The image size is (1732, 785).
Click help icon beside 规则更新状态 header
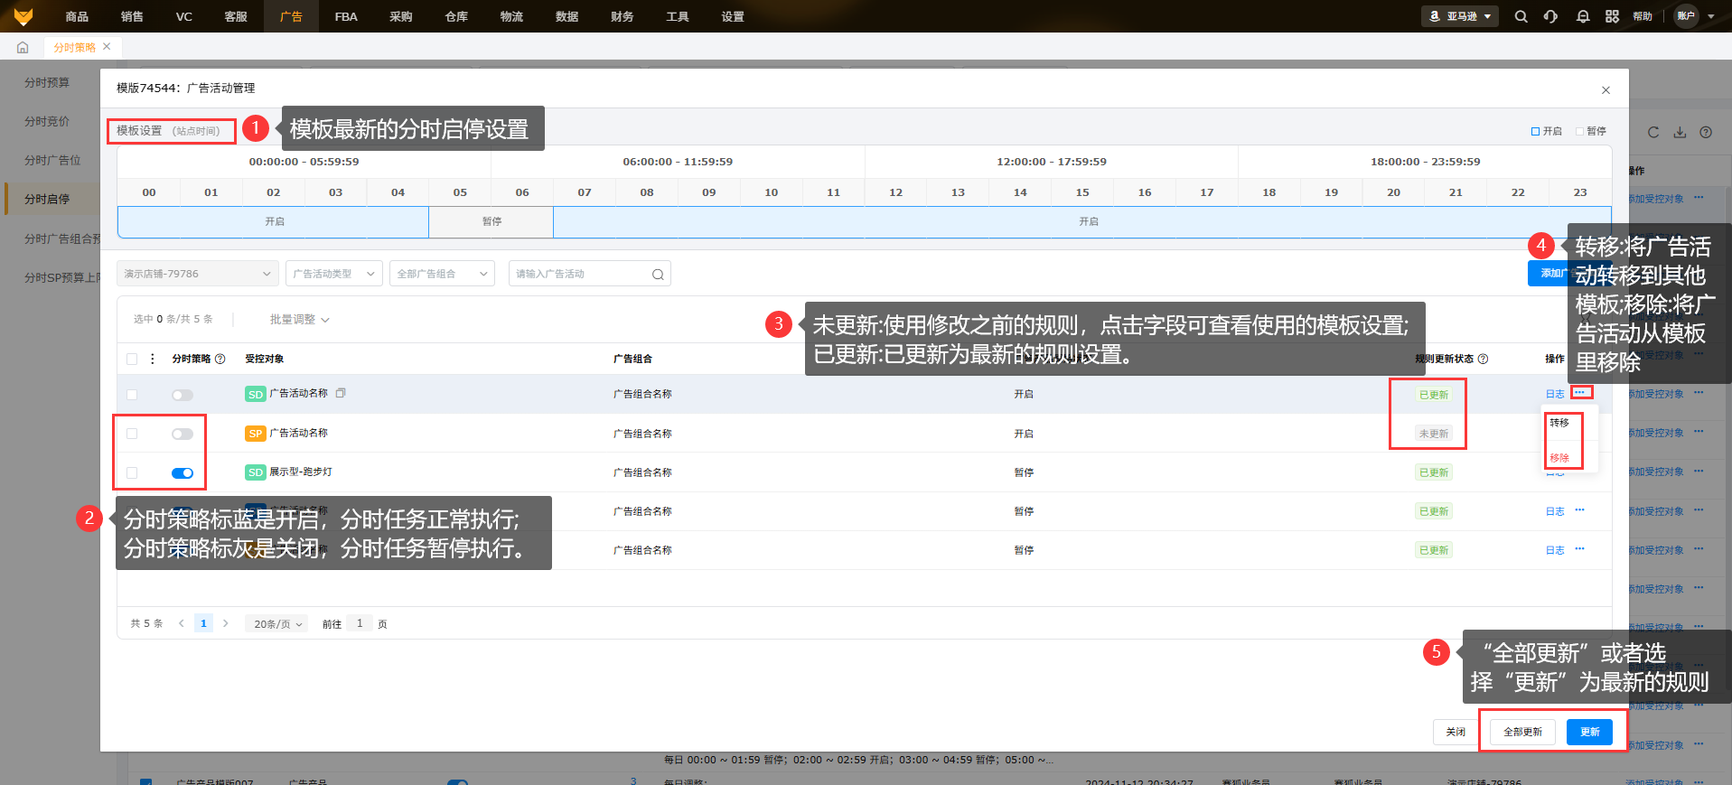tap(1483, 359)
